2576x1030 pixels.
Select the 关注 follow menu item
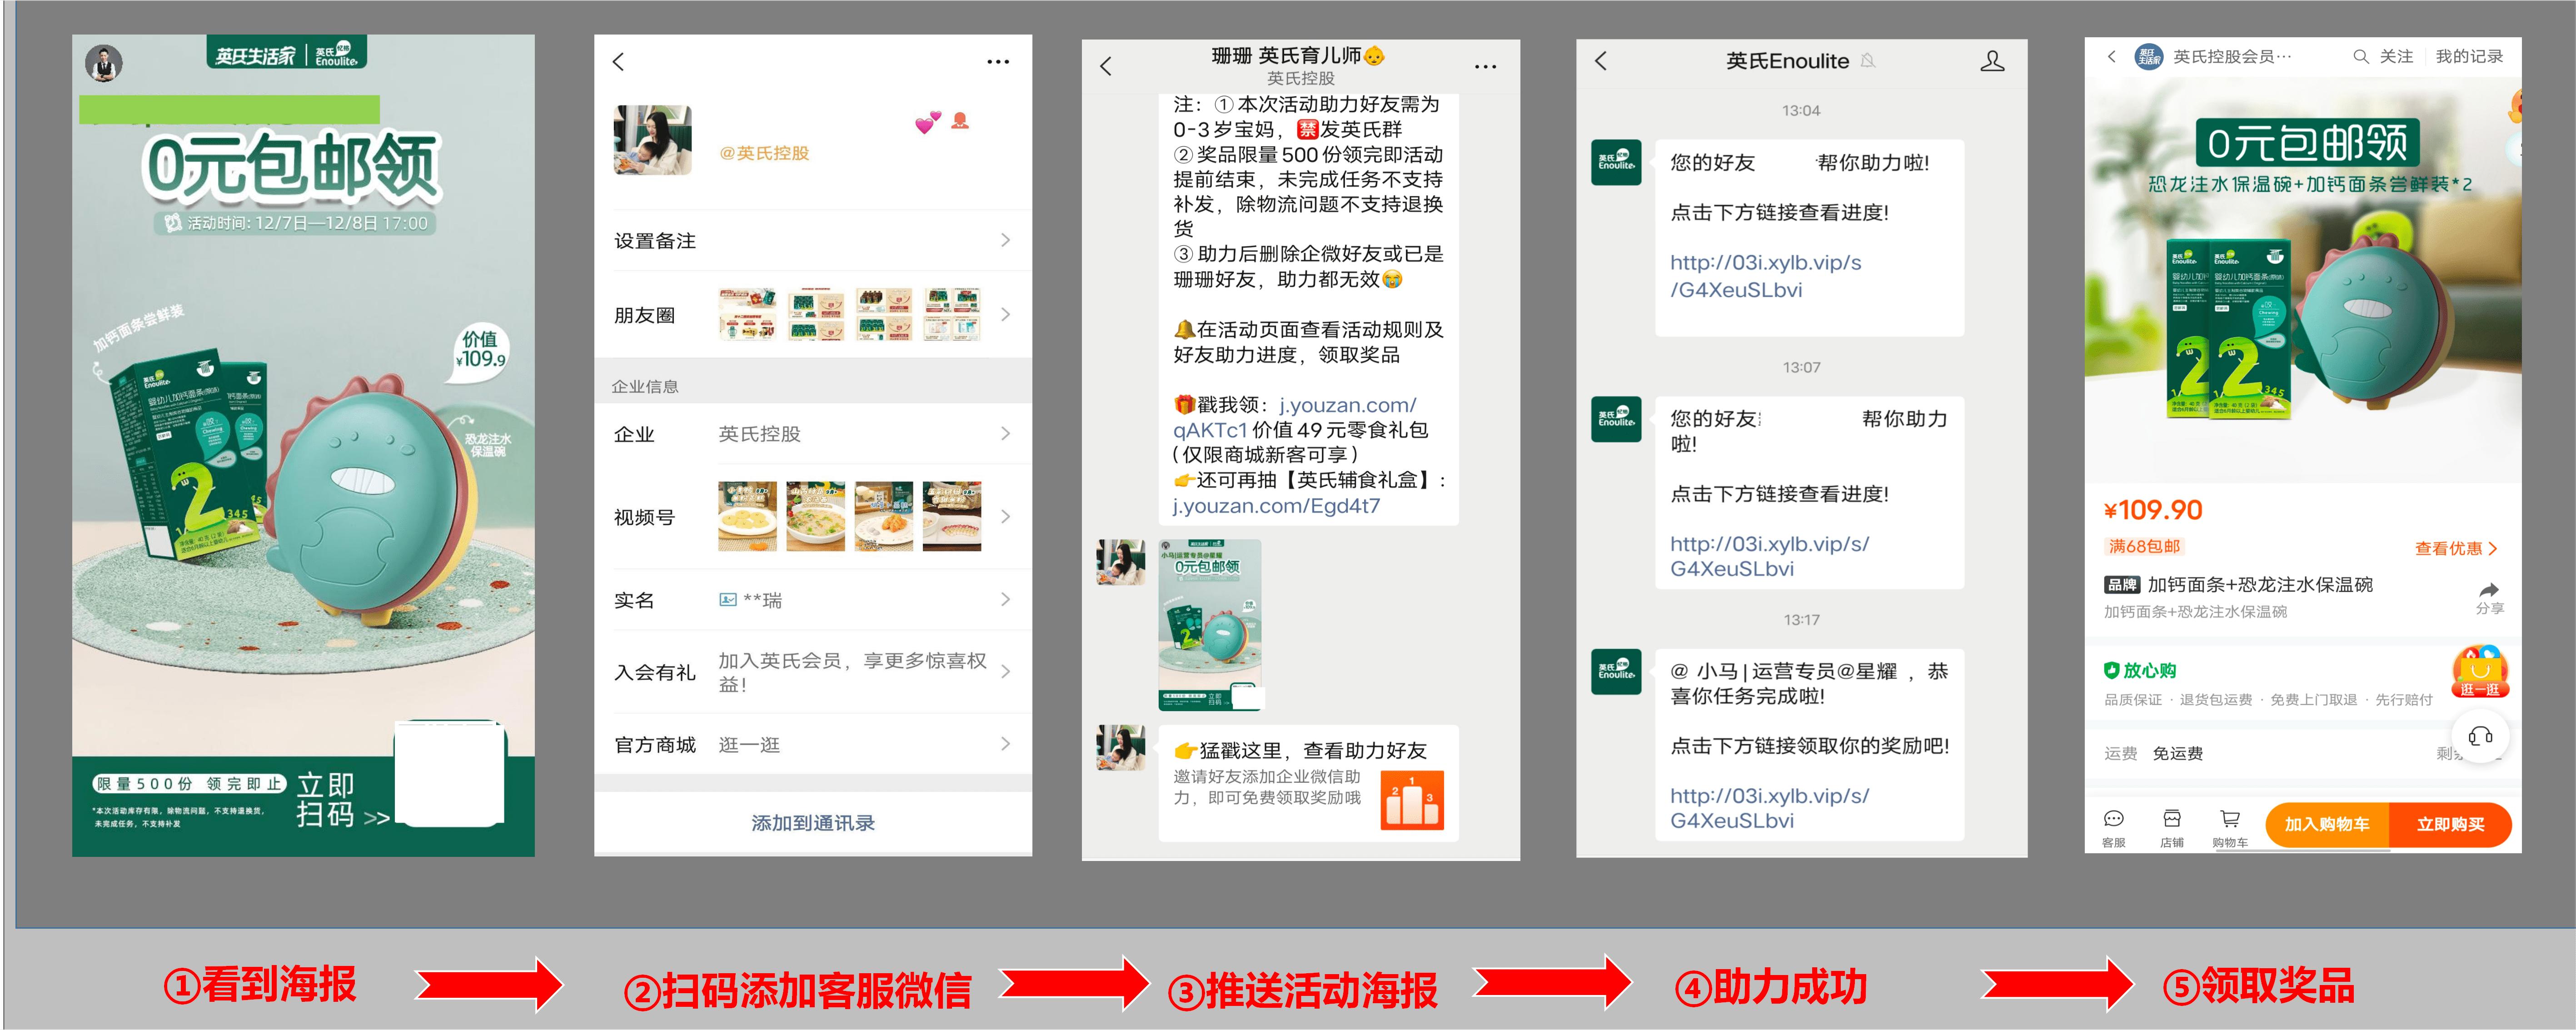(x=2398, y=57)
